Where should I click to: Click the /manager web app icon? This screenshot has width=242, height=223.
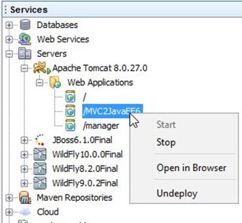[x=70, y=125]
